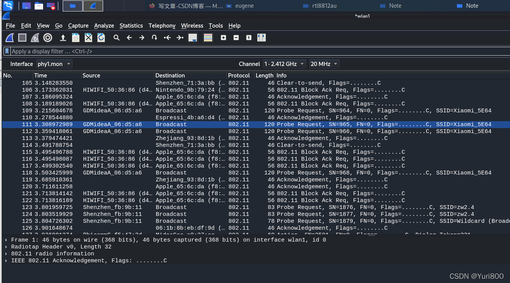Reset text to normal size

249,38
